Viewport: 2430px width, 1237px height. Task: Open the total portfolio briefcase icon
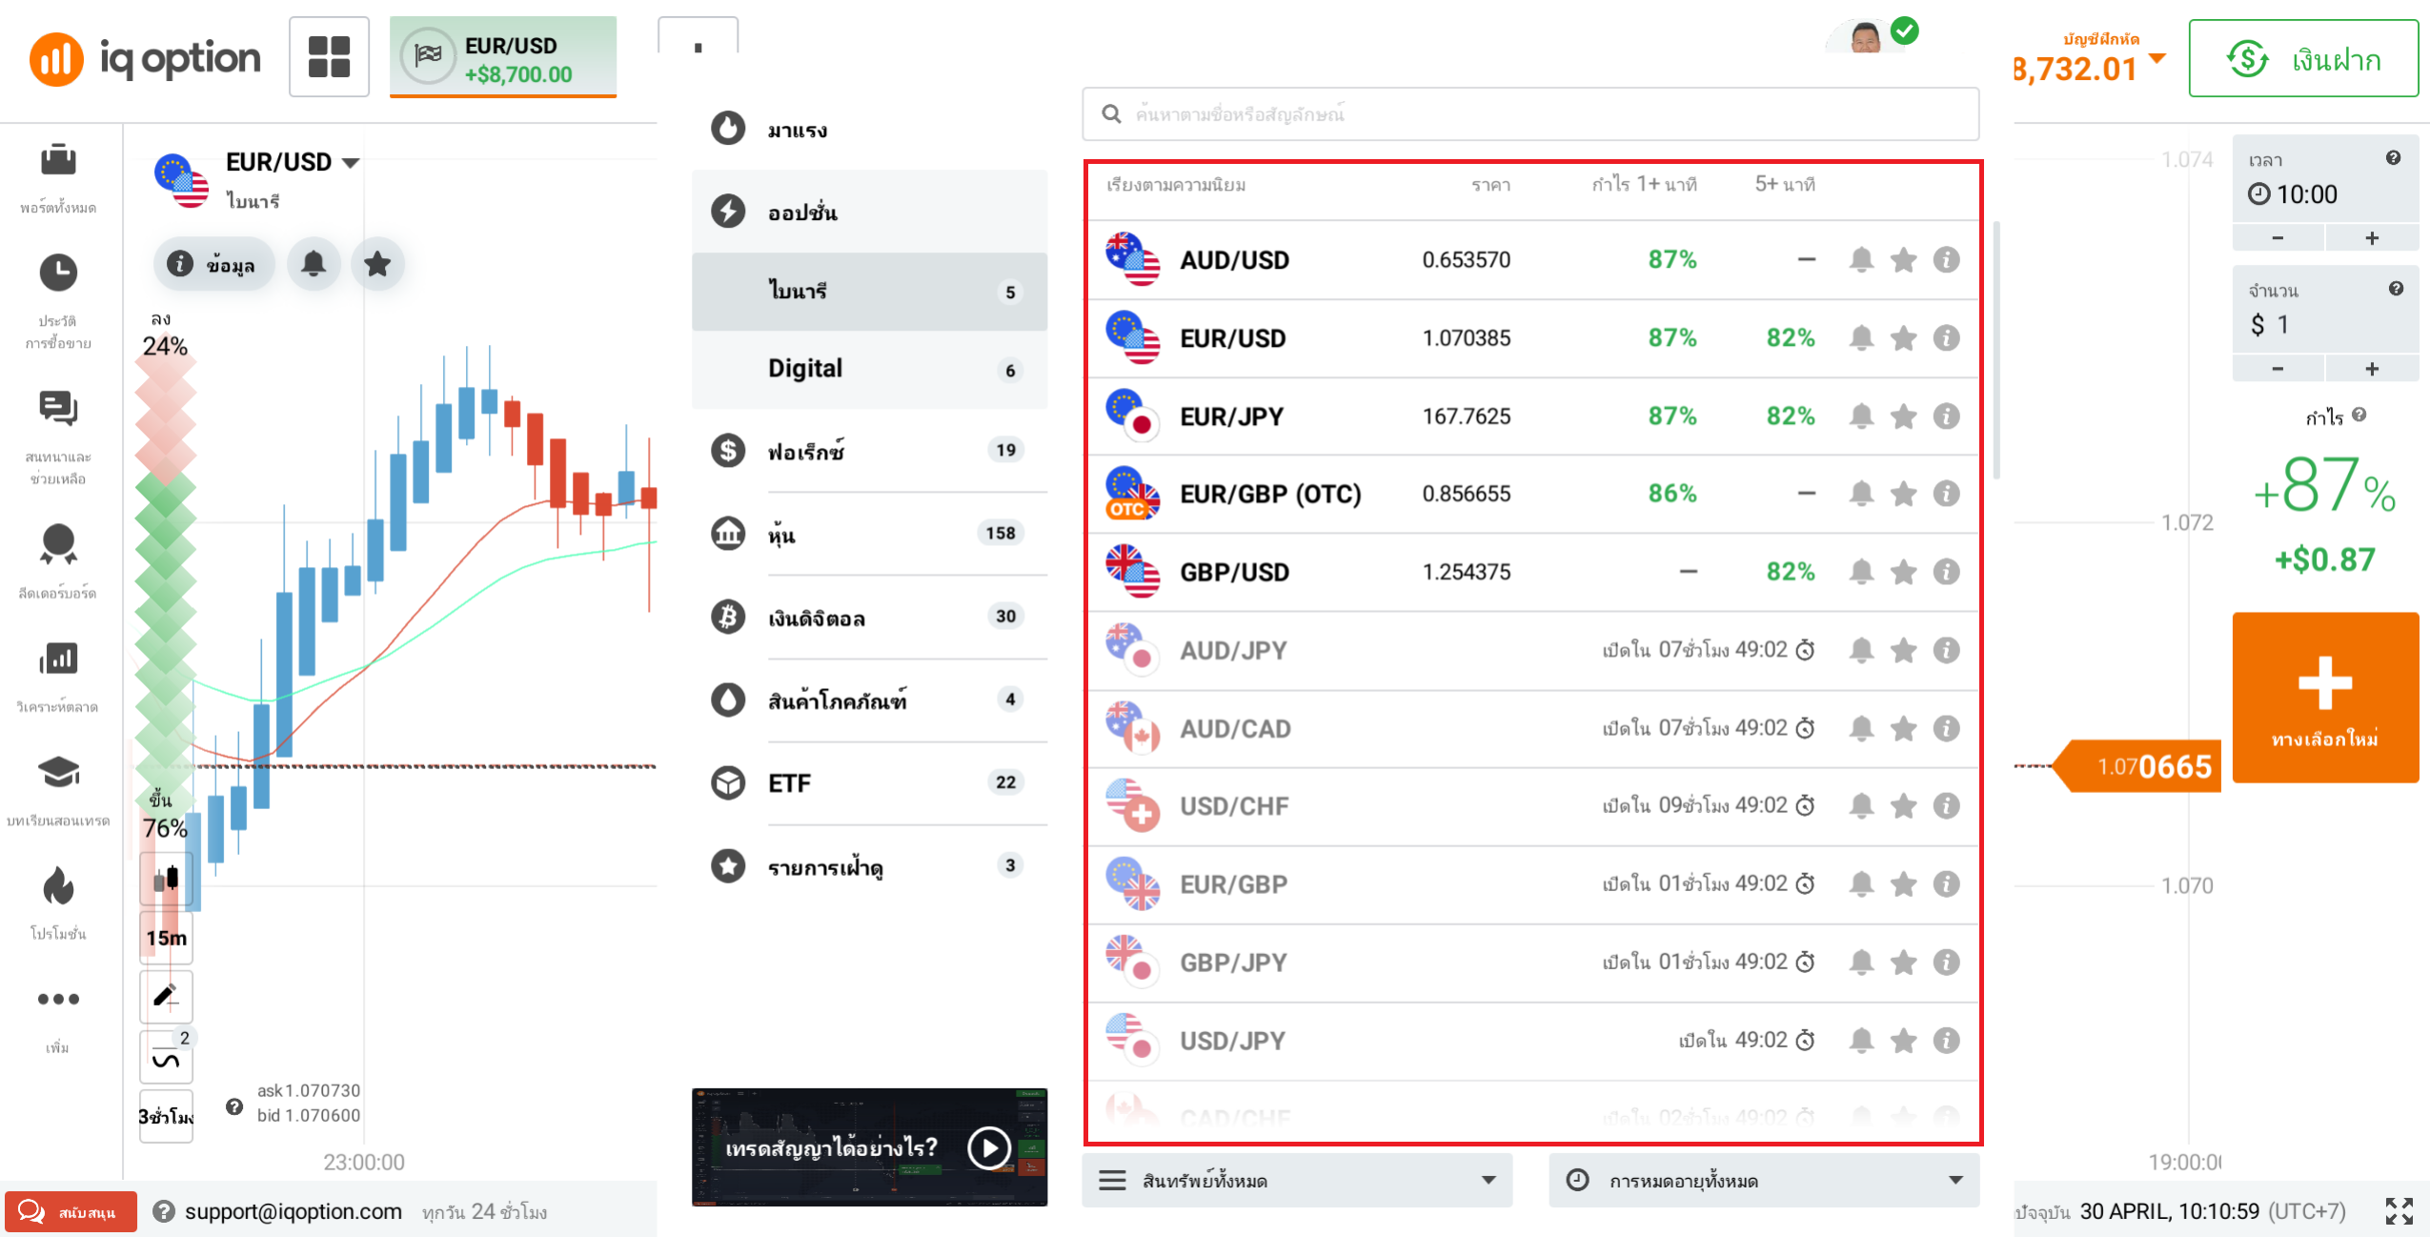[x=58, y=160]
